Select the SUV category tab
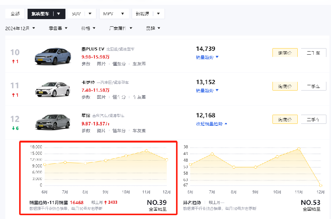Image resolution: width=331 pixels, height=219 pixels. click(x=76, y=14)
